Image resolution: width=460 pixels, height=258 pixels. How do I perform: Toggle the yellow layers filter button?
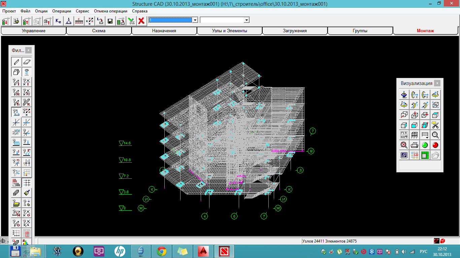pos(16,203)
